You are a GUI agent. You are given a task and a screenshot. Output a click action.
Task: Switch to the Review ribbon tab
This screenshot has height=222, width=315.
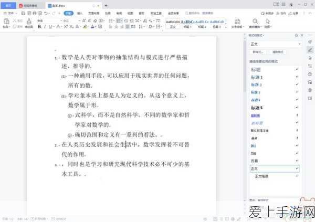(x=119, y=13)
